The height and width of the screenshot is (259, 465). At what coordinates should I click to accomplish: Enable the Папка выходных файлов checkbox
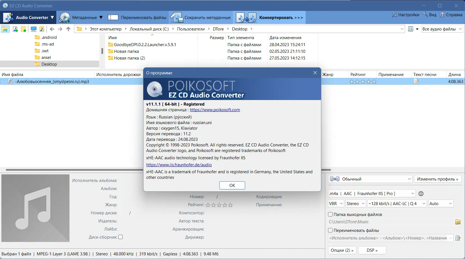pyautogui.click(x=331, y=214)
